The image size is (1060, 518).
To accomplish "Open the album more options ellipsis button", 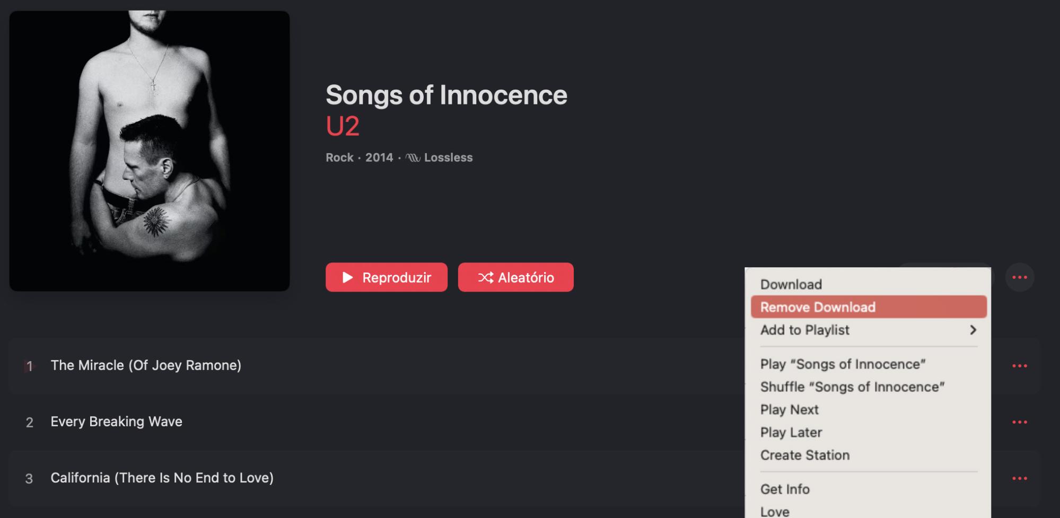I will pyautogui.click(x=1019, y=277).
